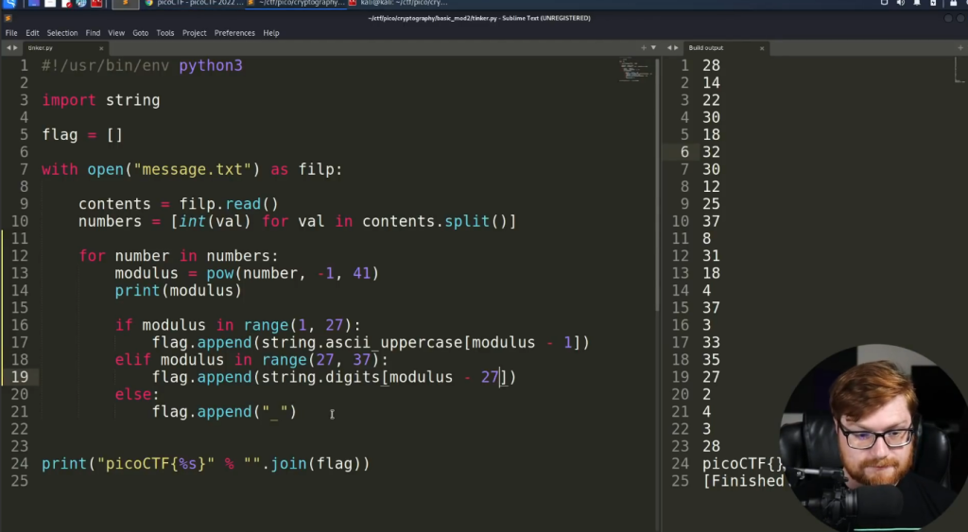Open the notifications bell in the system tray
The height and width of the screenshot is (532, 968).
click(x=917, y=3)
